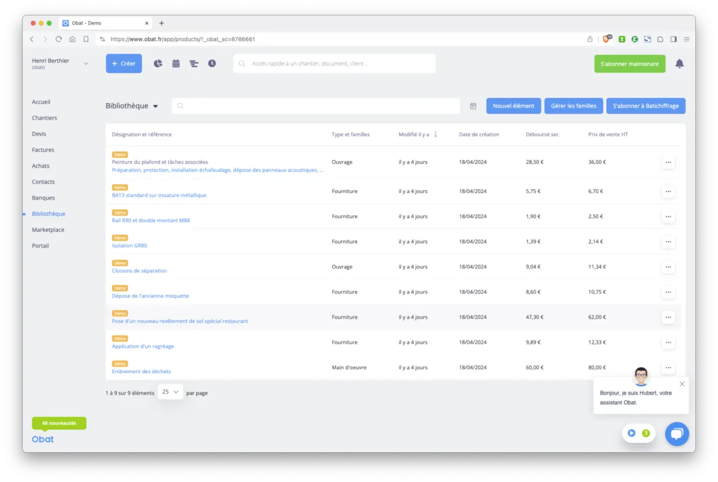
Task: Click the browser back arrow
Action: pyautogui.click(x=32, y=39)
